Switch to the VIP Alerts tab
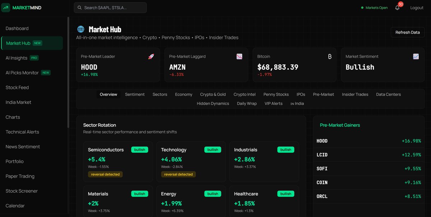Image resolution: width=431 pixels, height=217 pixels. pyautogui.click(x=274, y=103)
